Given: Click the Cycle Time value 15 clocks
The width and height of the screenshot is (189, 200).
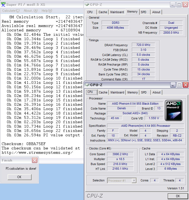Looking at the screenshot, I should 143,69.
